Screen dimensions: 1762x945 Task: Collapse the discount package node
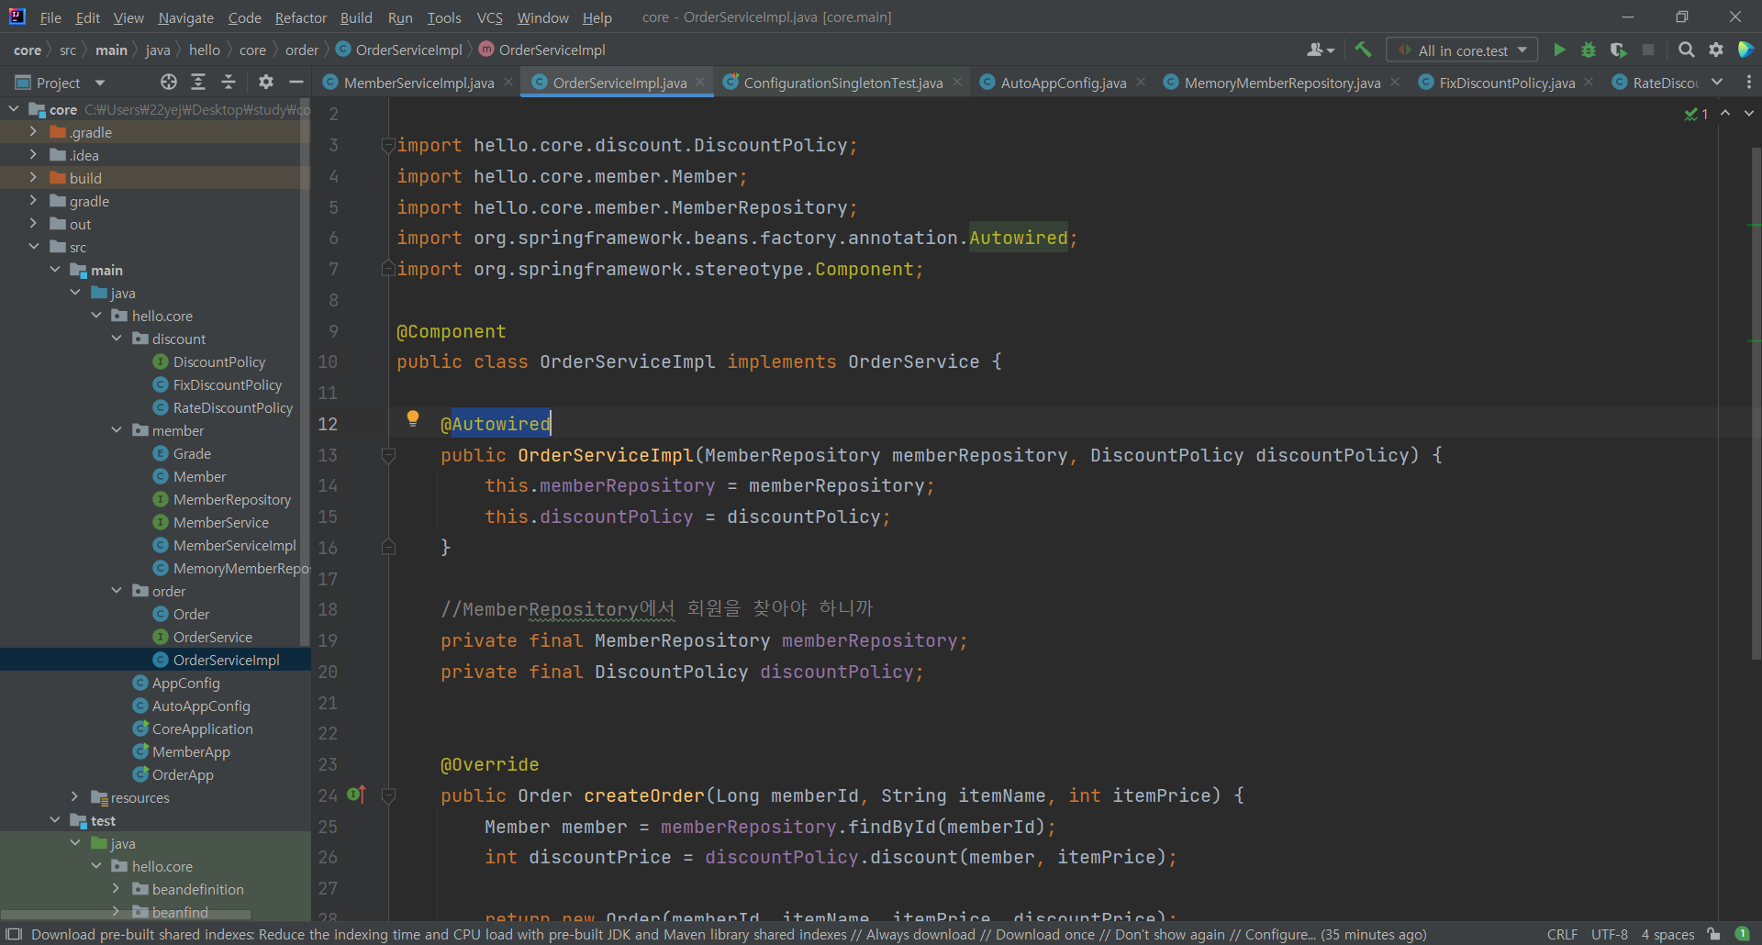click(117, 339)
